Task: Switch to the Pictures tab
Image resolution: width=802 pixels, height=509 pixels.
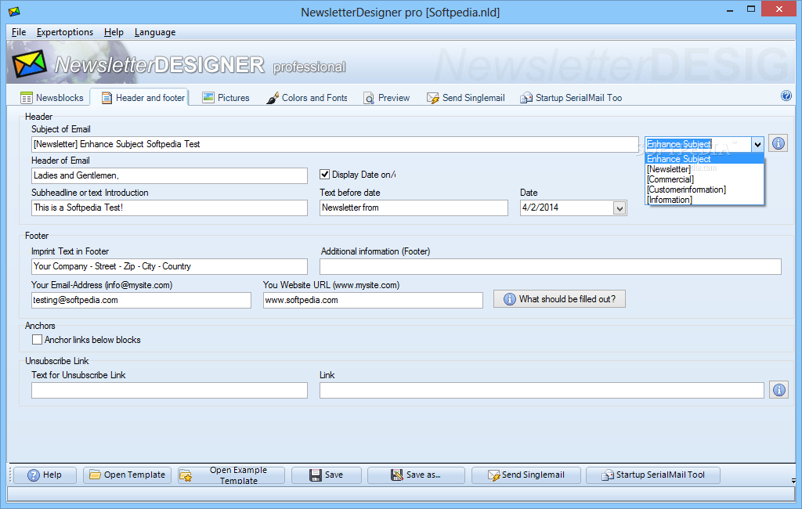Action: pyautogui.click(x=226, y=98)
